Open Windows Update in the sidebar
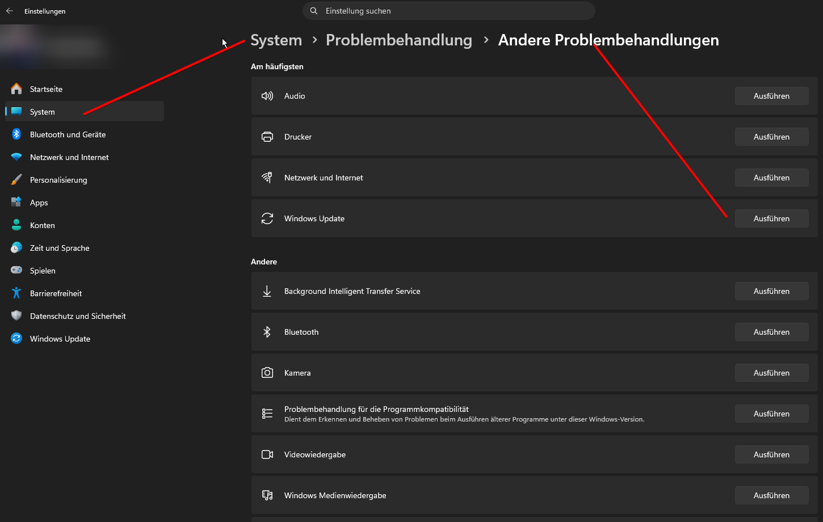 point(85,339)
